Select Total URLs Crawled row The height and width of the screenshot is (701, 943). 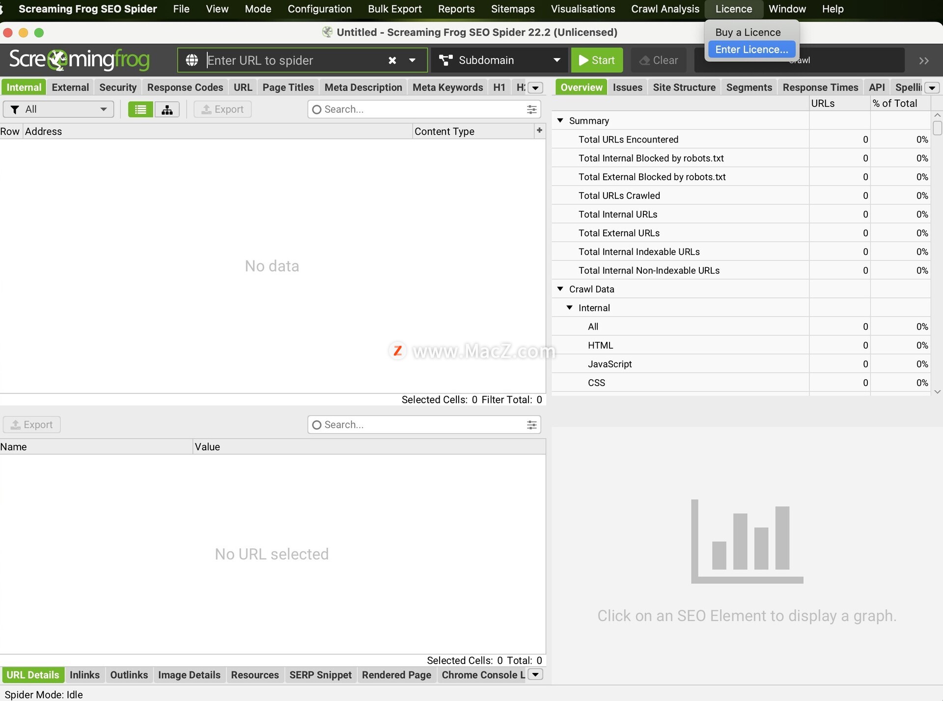(741, 196)
